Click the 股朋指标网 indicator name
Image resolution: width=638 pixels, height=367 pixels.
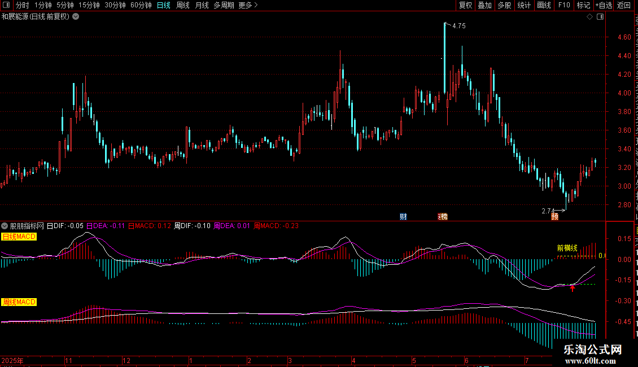tap(27, 226)
